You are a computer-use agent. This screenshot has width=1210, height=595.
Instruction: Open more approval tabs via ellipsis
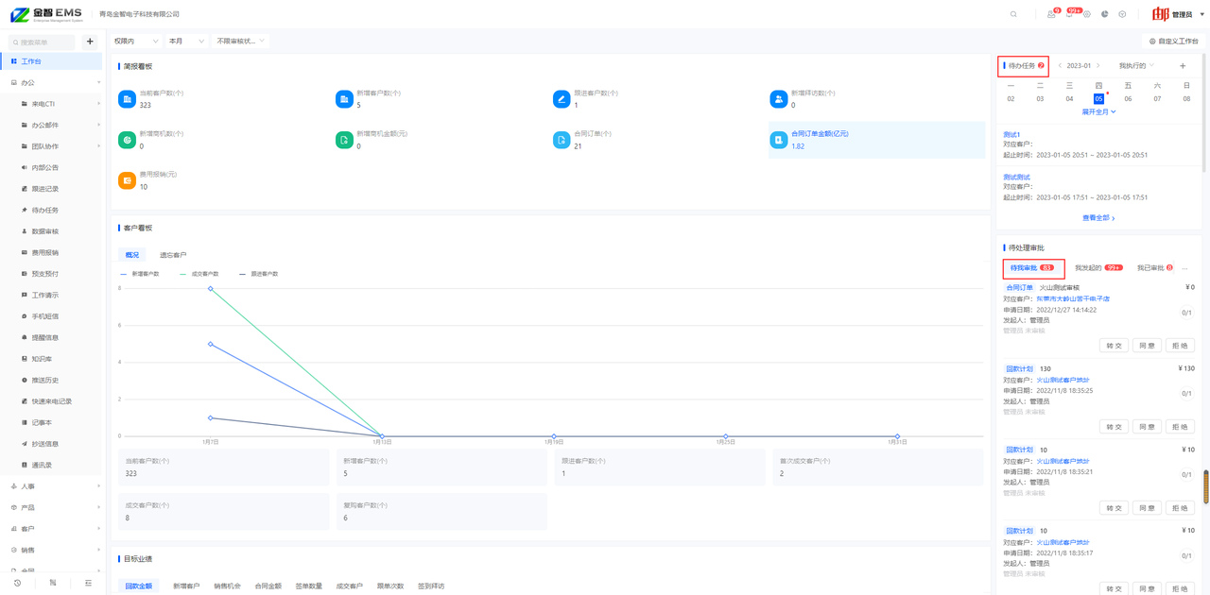pos(1184,268)
